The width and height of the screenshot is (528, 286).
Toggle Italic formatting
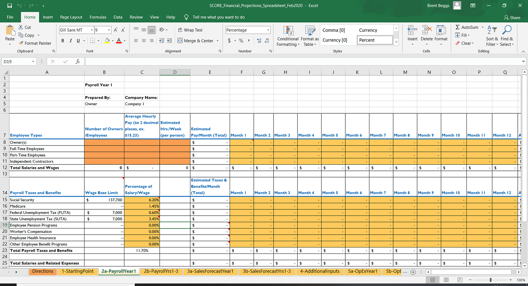[x=71, y=41]
